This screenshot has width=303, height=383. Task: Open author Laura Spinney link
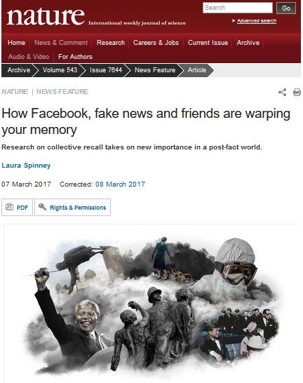point(26,166)
